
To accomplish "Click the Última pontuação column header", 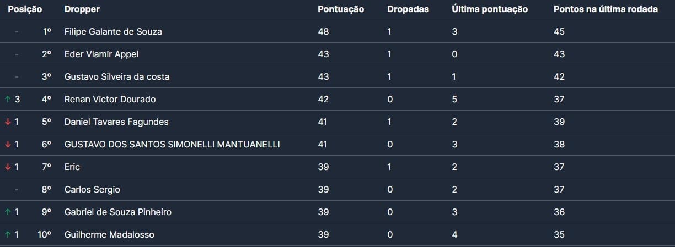I will point(490,9).
